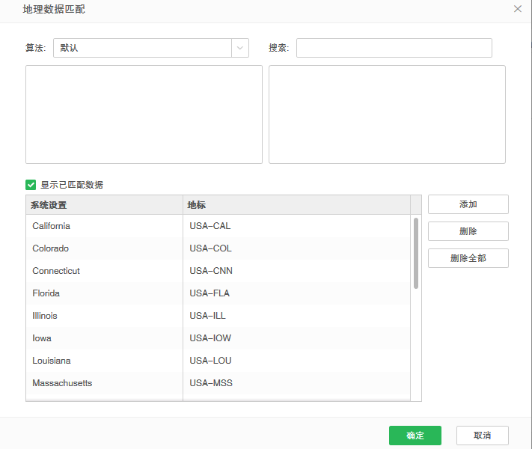Click the 删除 button
Viewport: 532px width, 449px height.
coord(468,231)
